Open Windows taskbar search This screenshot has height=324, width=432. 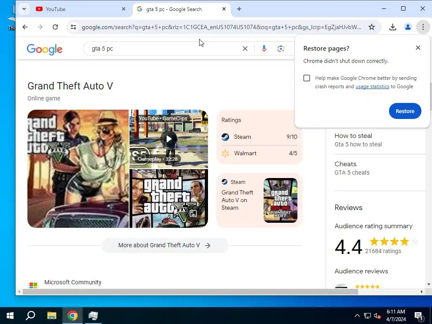30,316
